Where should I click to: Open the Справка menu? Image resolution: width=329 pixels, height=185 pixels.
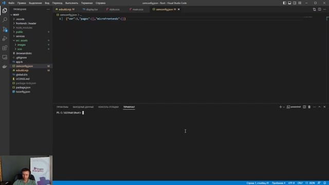[x=101, y=3]
